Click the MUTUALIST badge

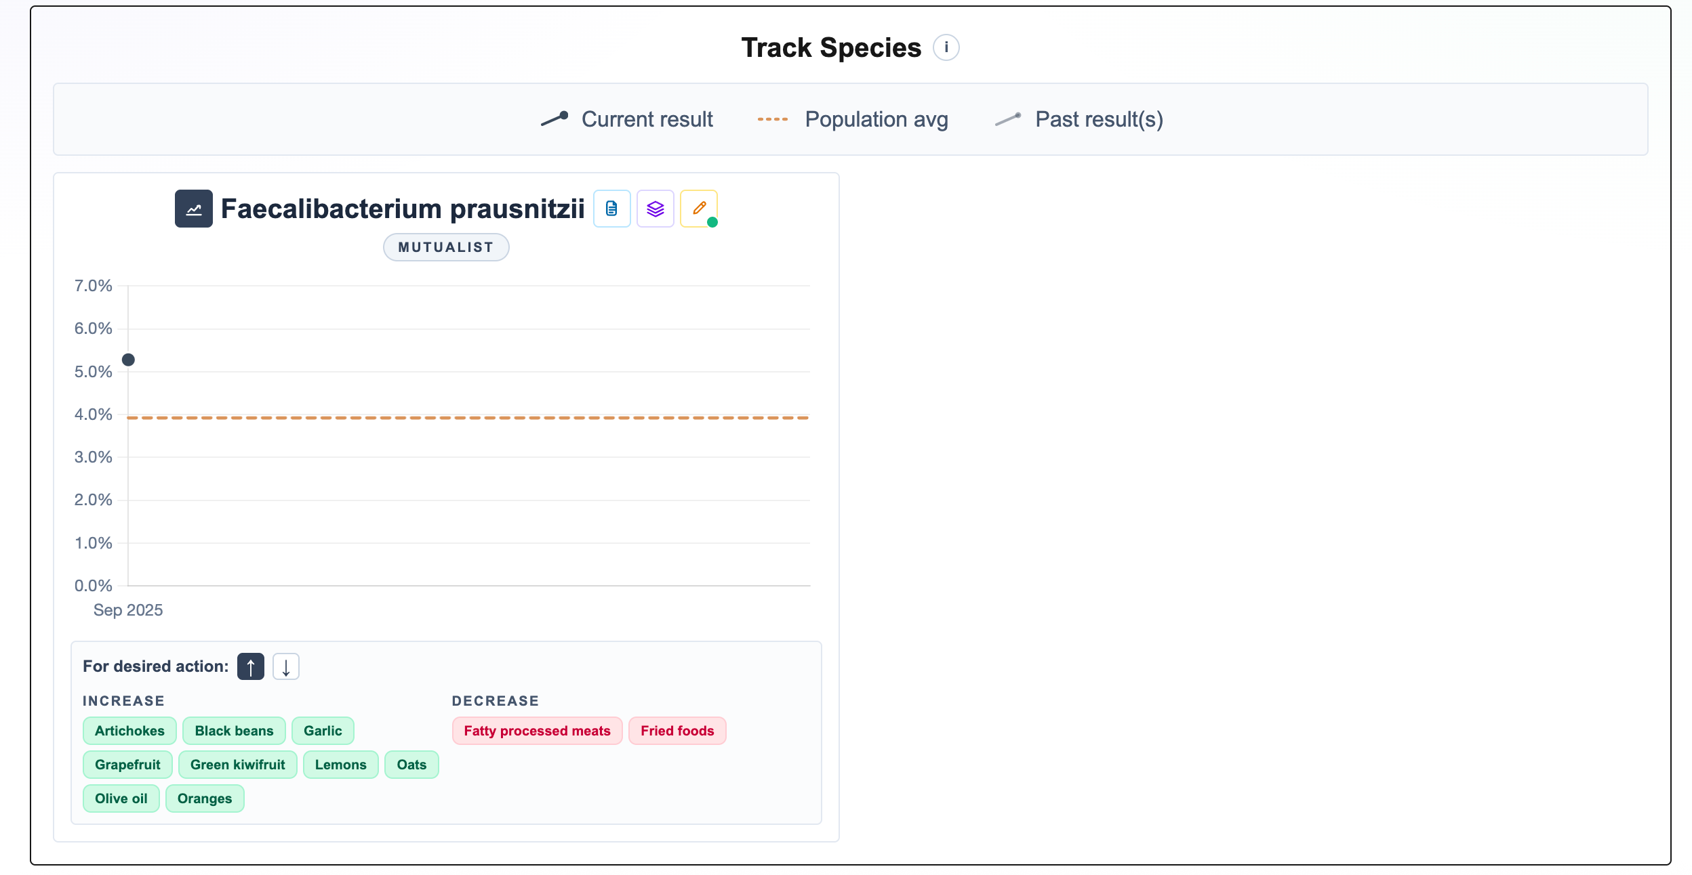coord(446,247)
